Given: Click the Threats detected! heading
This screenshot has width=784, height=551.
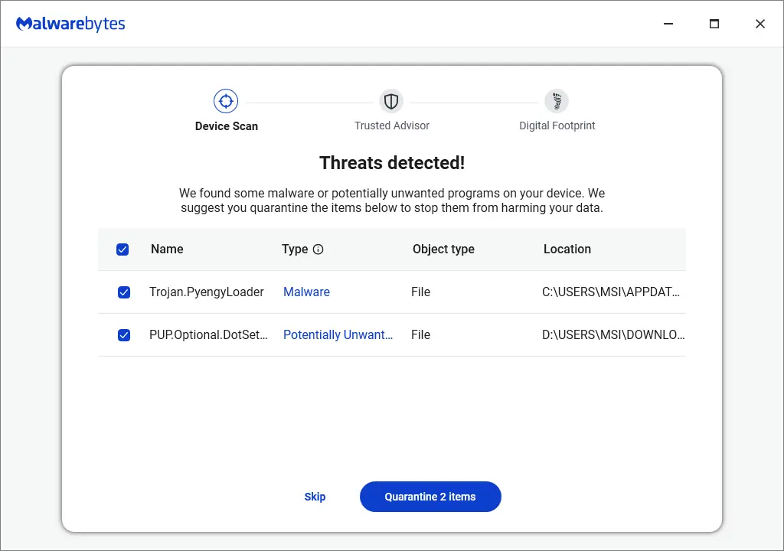Looking at the screenshot, I should click(392, 163).
